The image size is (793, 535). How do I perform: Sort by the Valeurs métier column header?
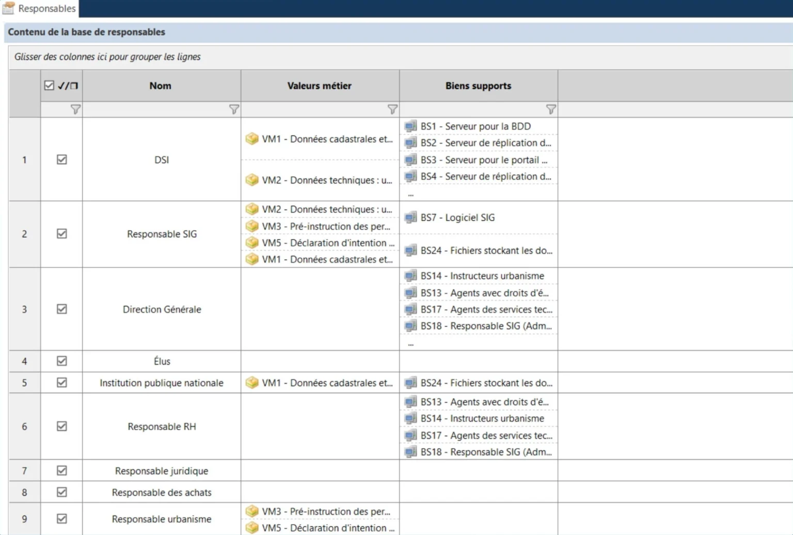pyautogui.click(x=320, y=86)
